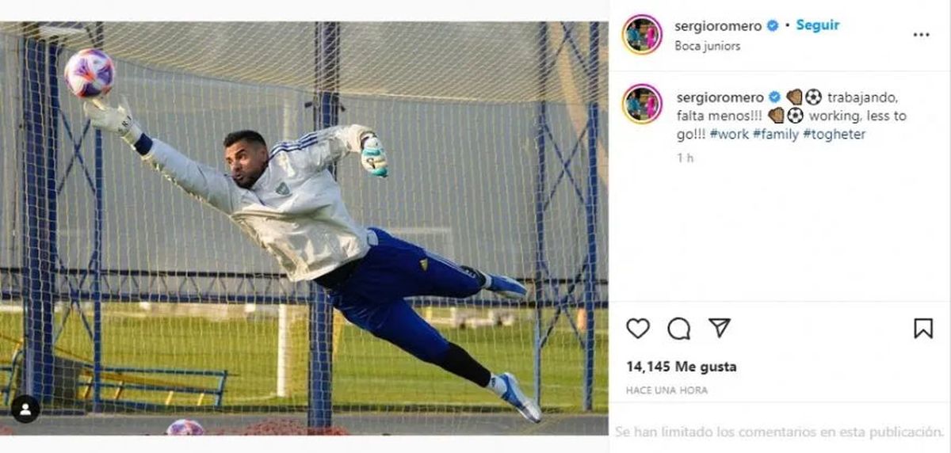Open the sergioromero username in the header
951x453 pixels.
point(718,25)
